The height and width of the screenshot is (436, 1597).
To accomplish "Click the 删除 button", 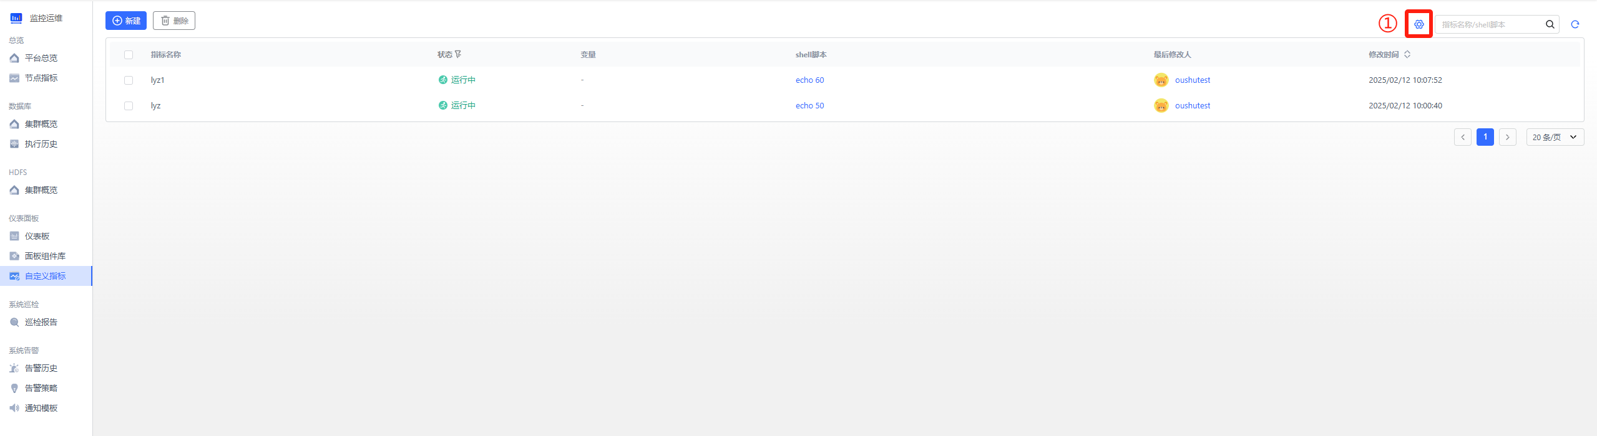I will coord(174,21).
